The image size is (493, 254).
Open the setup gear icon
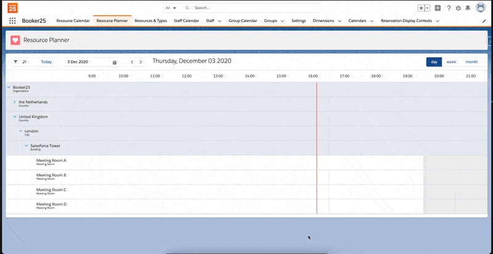[458, 8]
